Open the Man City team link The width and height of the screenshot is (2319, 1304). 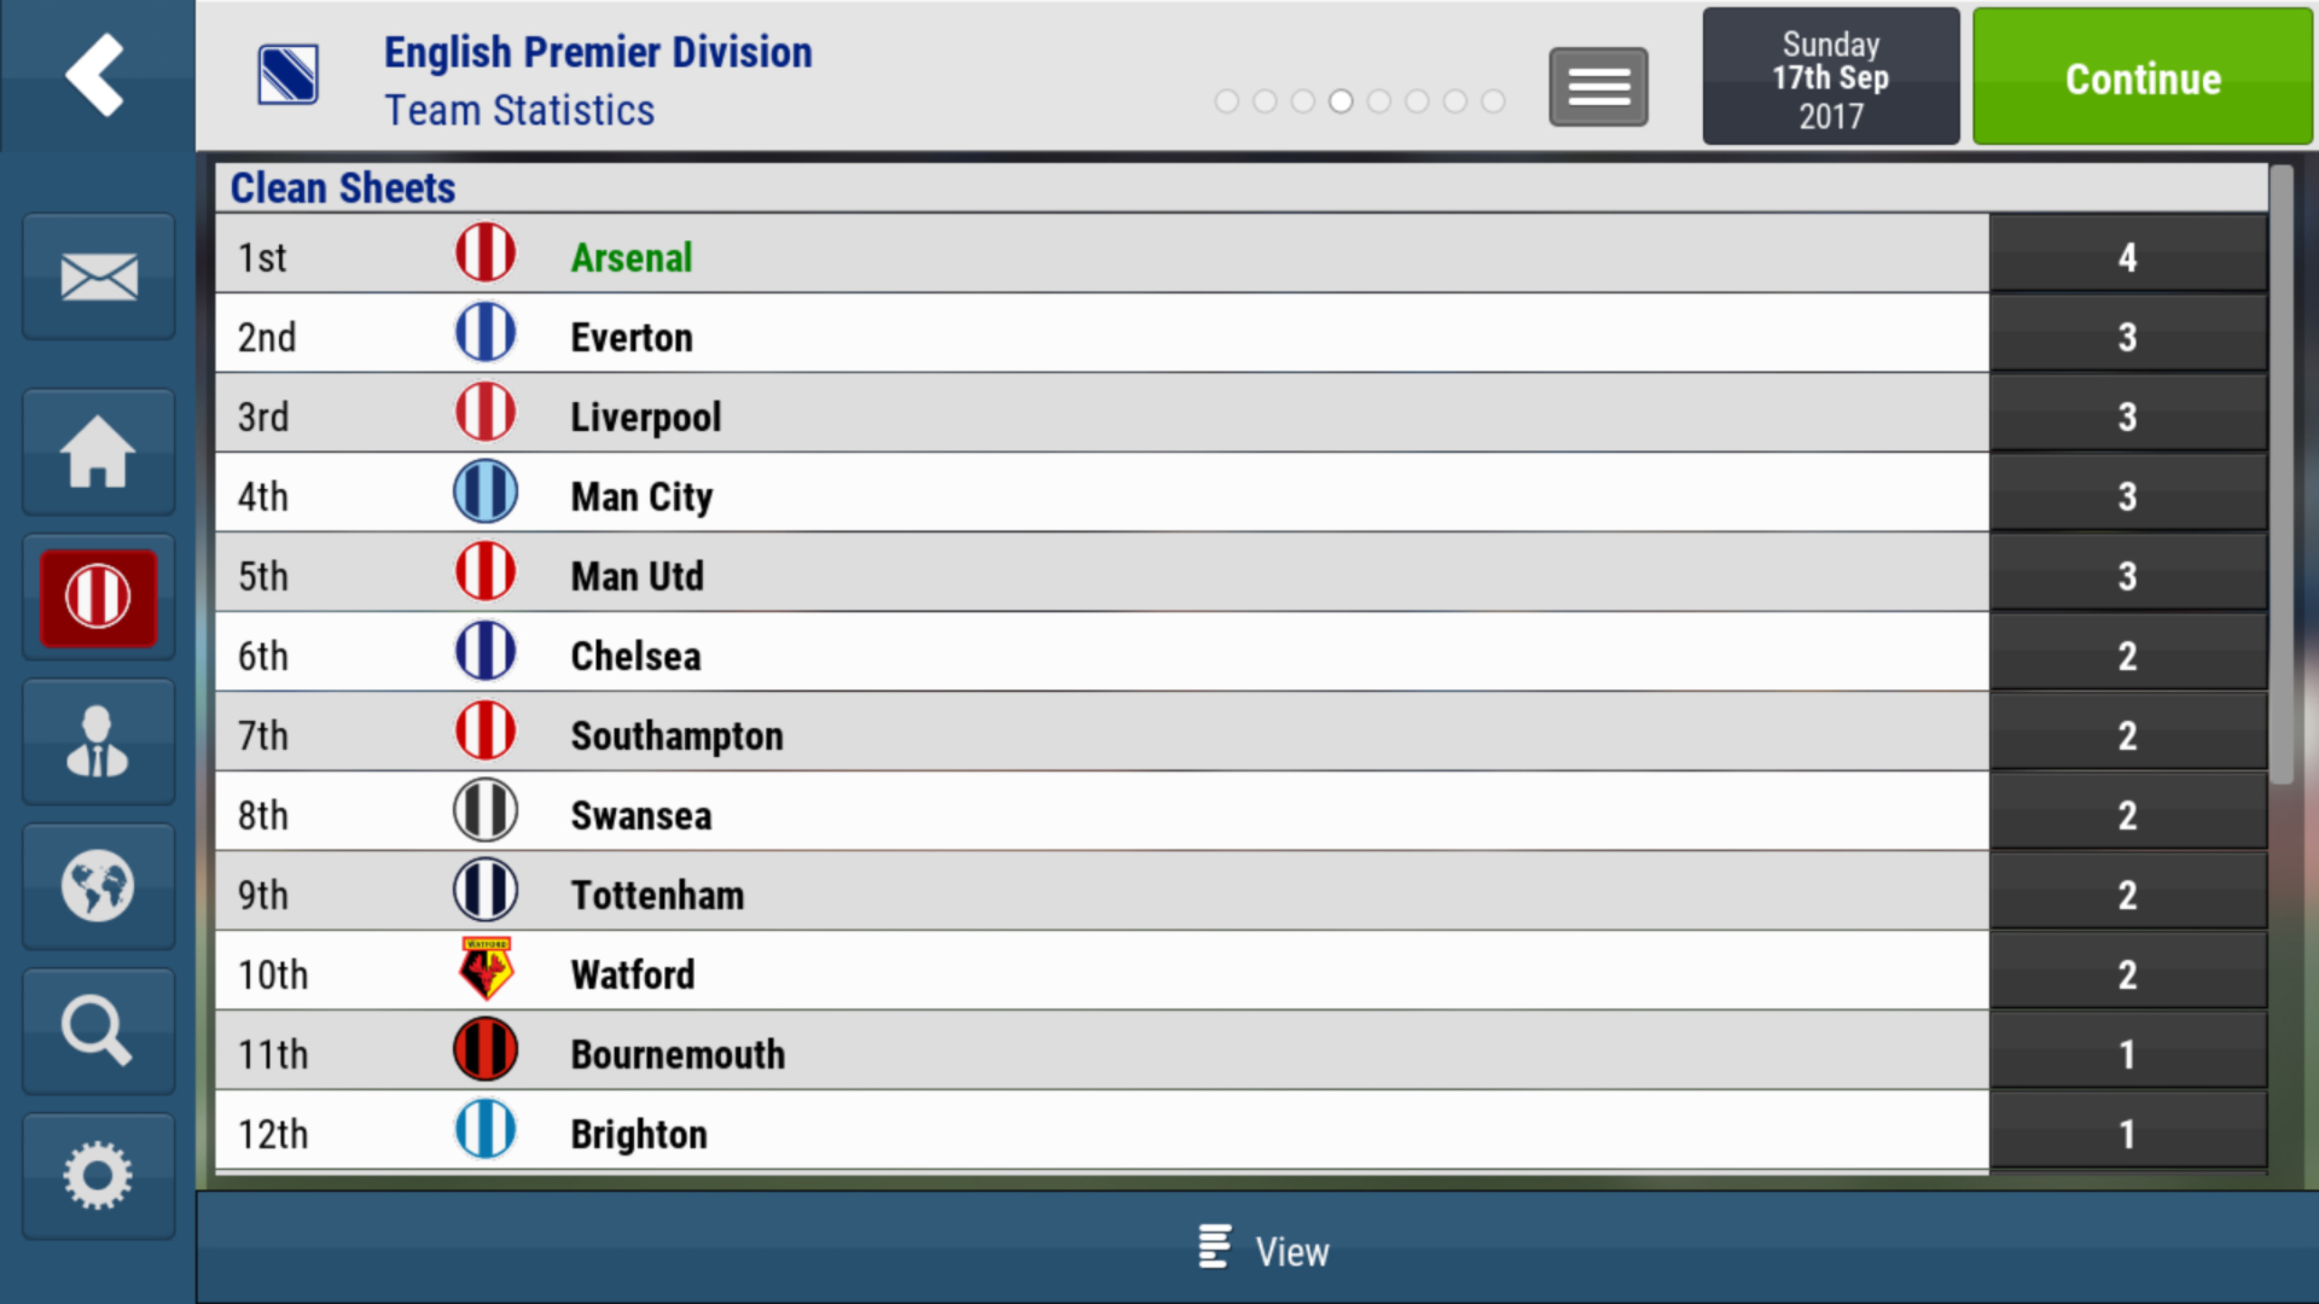(x=642, y=496)
